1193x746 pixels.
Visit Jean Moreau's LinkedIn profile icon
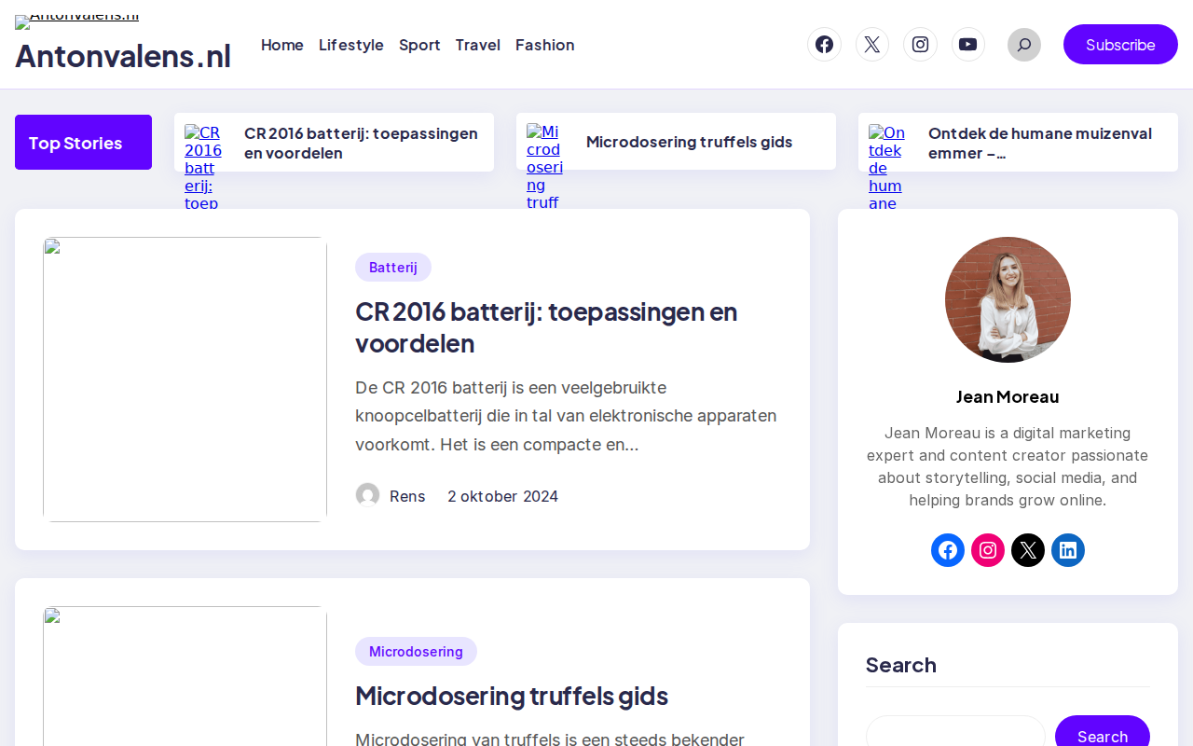(1068, 550)
